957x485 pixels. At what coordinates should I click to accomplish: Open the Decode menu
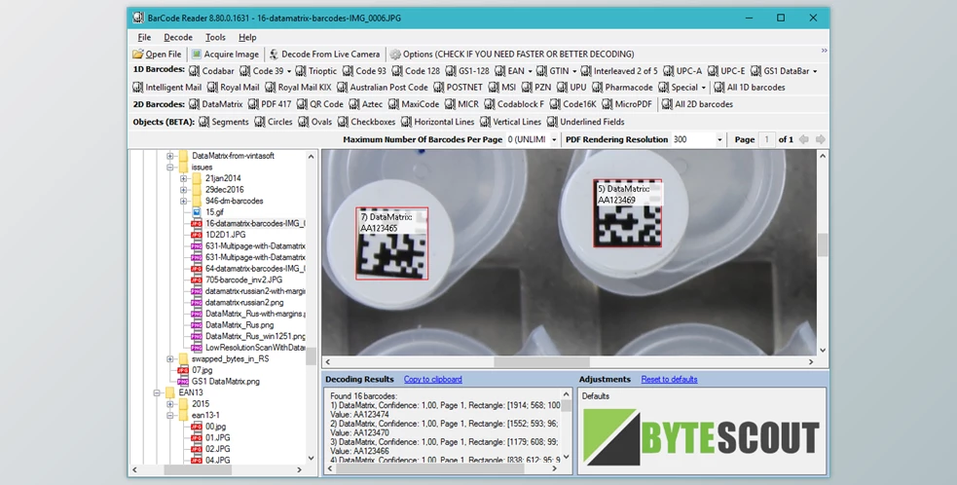(178, 37)
